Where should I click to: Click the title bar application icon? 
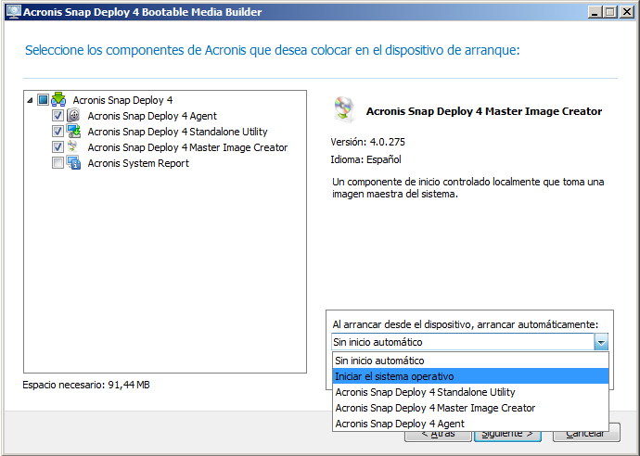tap(14, 11)
